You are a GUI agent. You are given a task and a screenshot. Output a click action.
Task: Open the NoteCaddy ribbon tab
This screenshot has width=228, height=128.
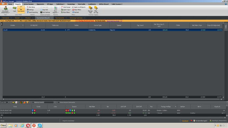pos(81,4)
